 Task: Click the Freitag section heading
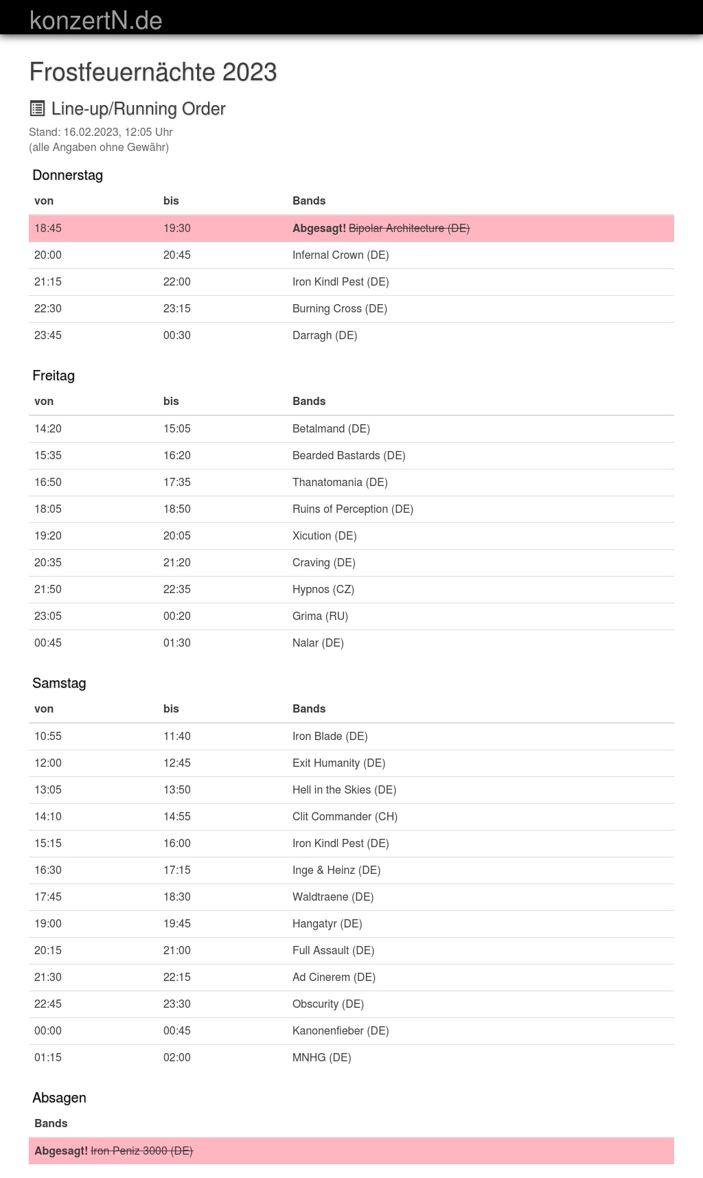pyautogui.click(x=54, y=376)
